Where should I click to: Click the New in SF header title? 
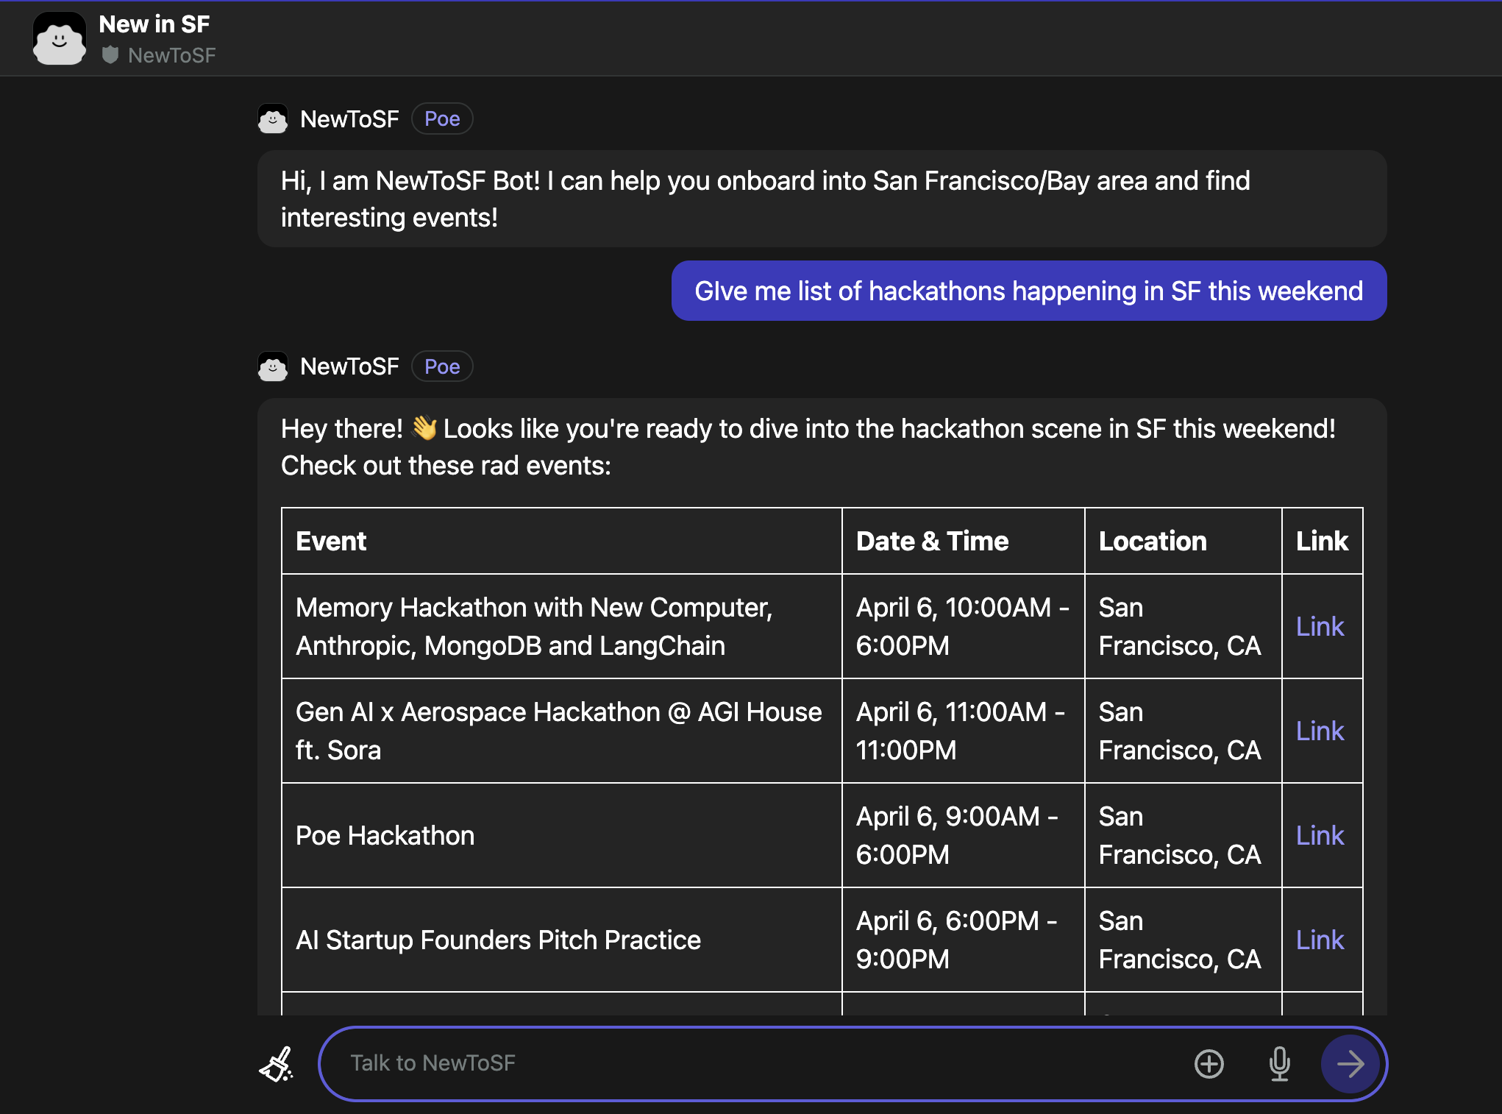tap(154, 24)
